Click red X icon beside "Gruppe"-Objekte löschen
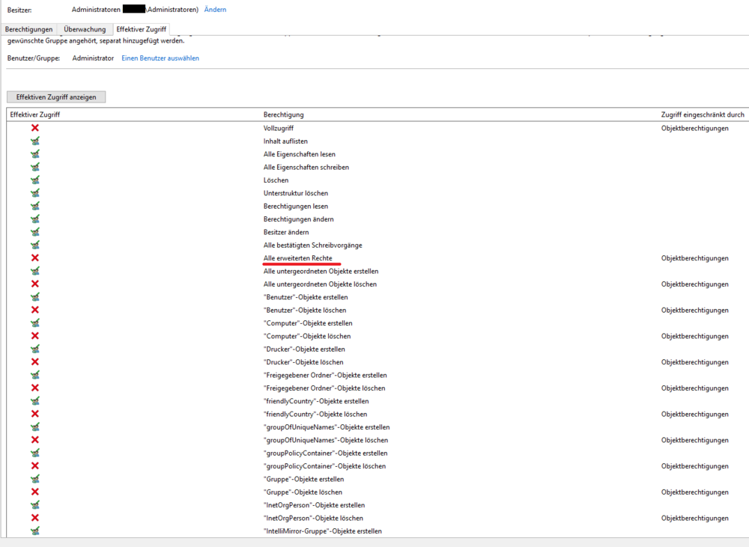The height and width of the screenshot is (547, 749). click(34, 492)
